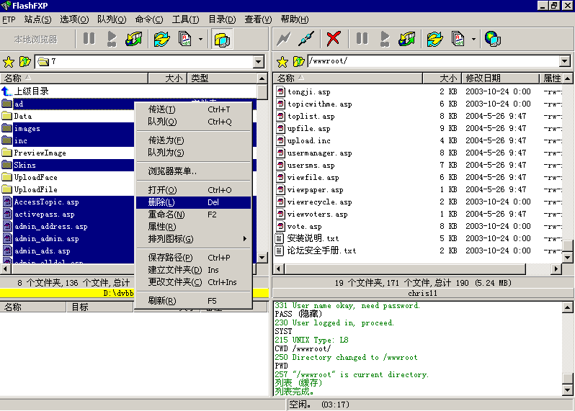Screen dimensions: 575x411
Task: Choose 刷新(R) in context menu
Action: pyautogui.click(x=194, y=301)
